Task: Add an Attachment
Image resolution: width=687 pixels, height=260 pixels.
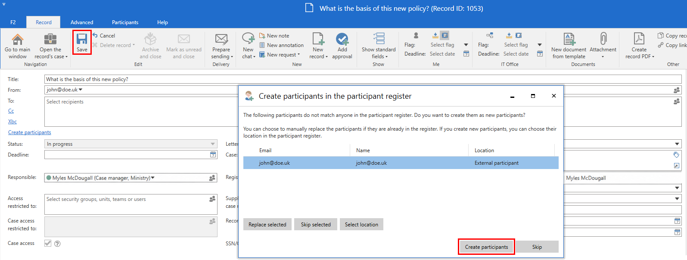Action: coord(603,46)
